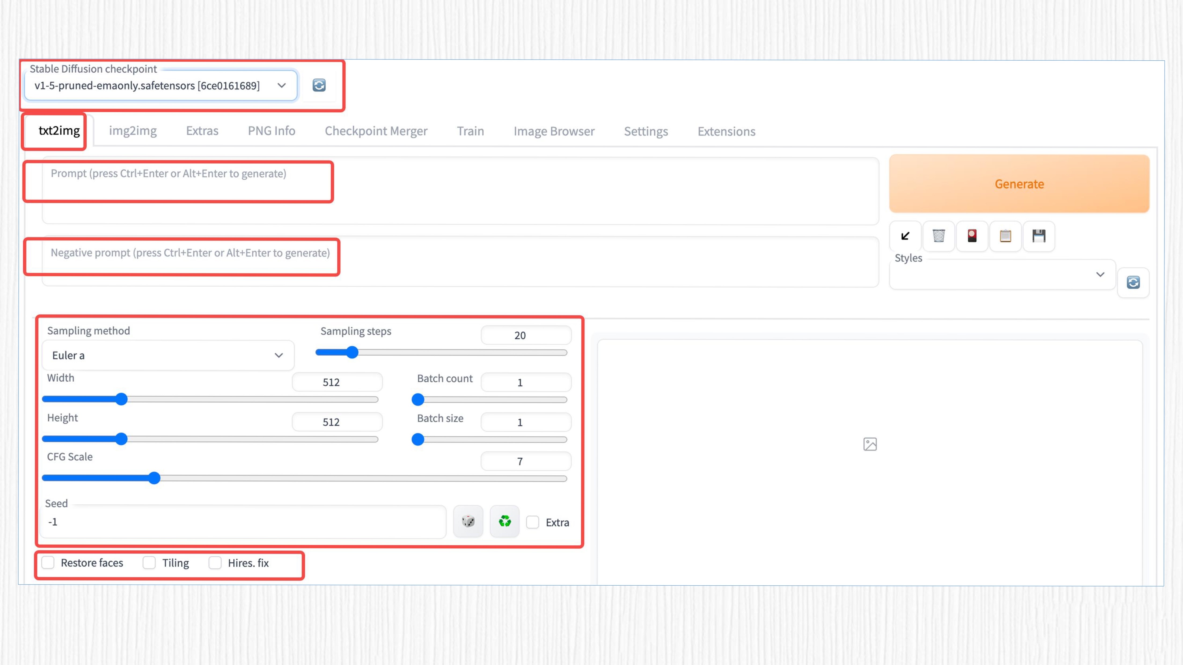The height and width of the screenshot is (665, 1183).
Task: Click the Width slider handle
Action: pos(121,399)
